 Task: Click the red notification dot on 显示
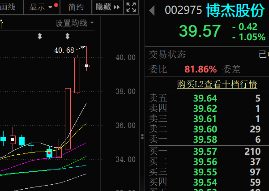pyautogui.click(x=56, y=5)
